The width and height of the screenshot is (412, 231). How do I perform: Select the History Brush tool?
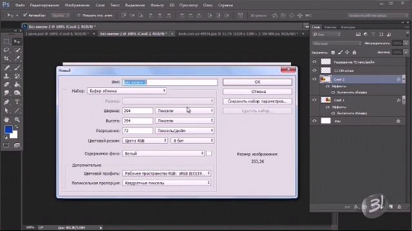[x=17, y=76]
